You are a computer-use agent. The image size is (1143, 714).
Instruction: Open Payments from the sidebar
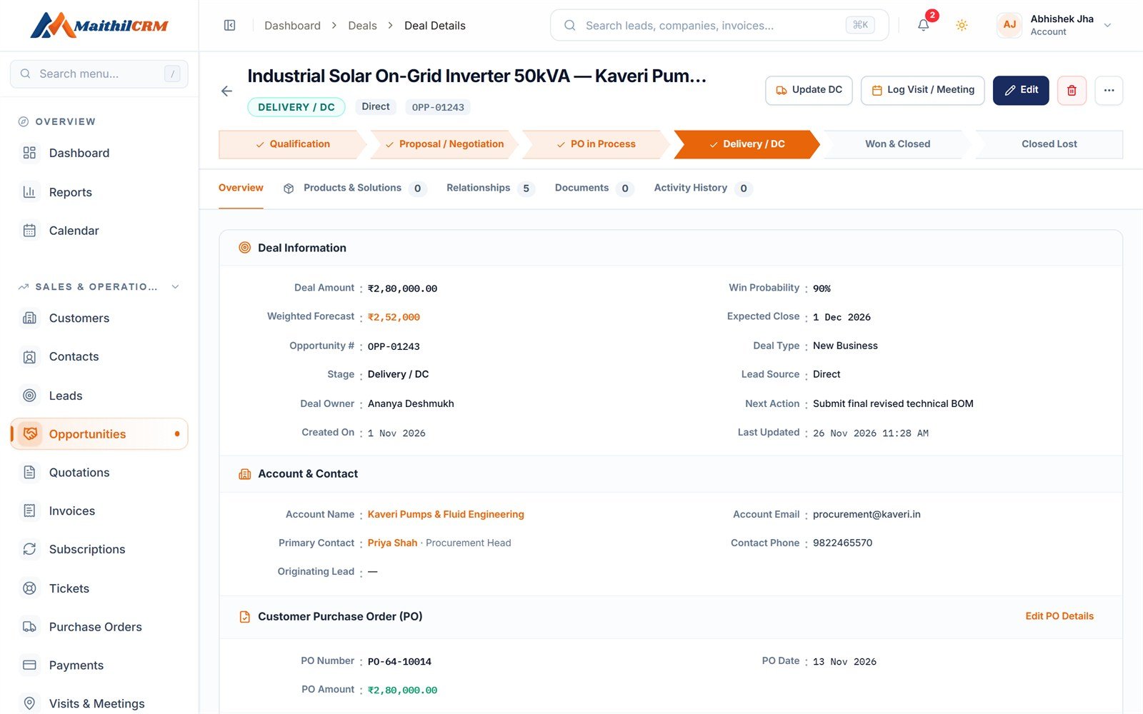[99, 665]
